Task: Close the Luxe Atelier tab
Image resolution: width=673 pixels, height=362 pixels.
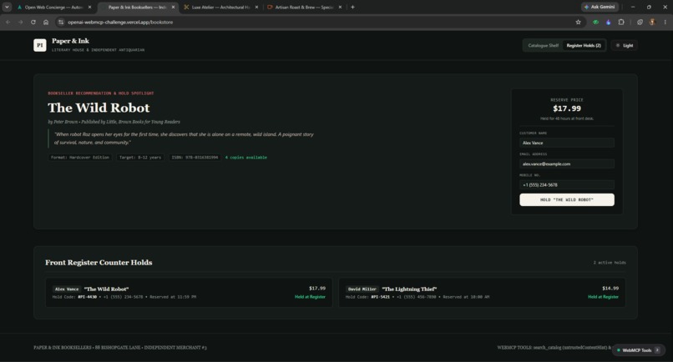Action: click(256, 7)
